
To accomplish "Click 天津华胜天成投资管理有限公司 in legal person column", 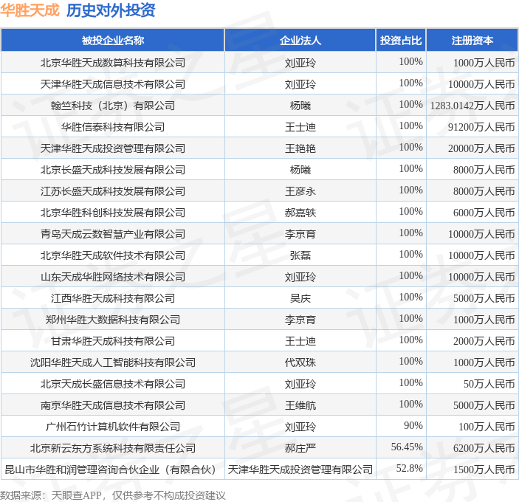I will pos(300,470).
